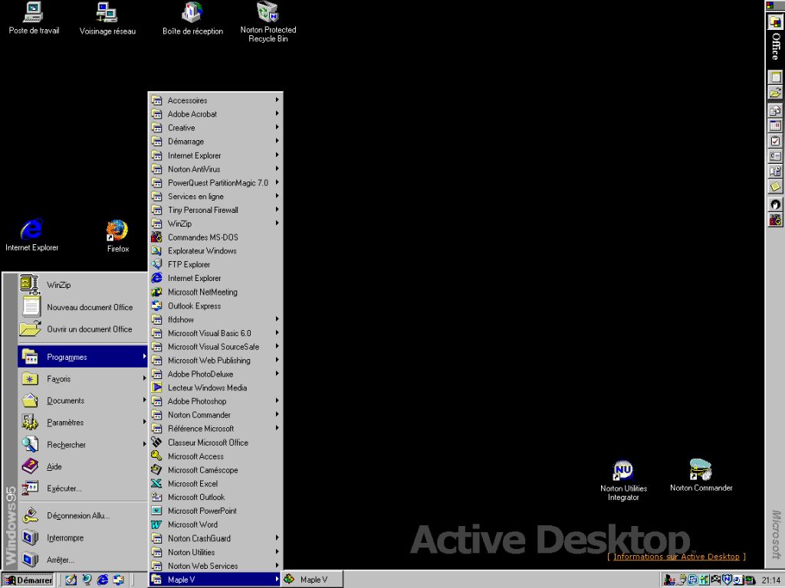Expand the Tiny Personal Firewall group

pos(215,210)
